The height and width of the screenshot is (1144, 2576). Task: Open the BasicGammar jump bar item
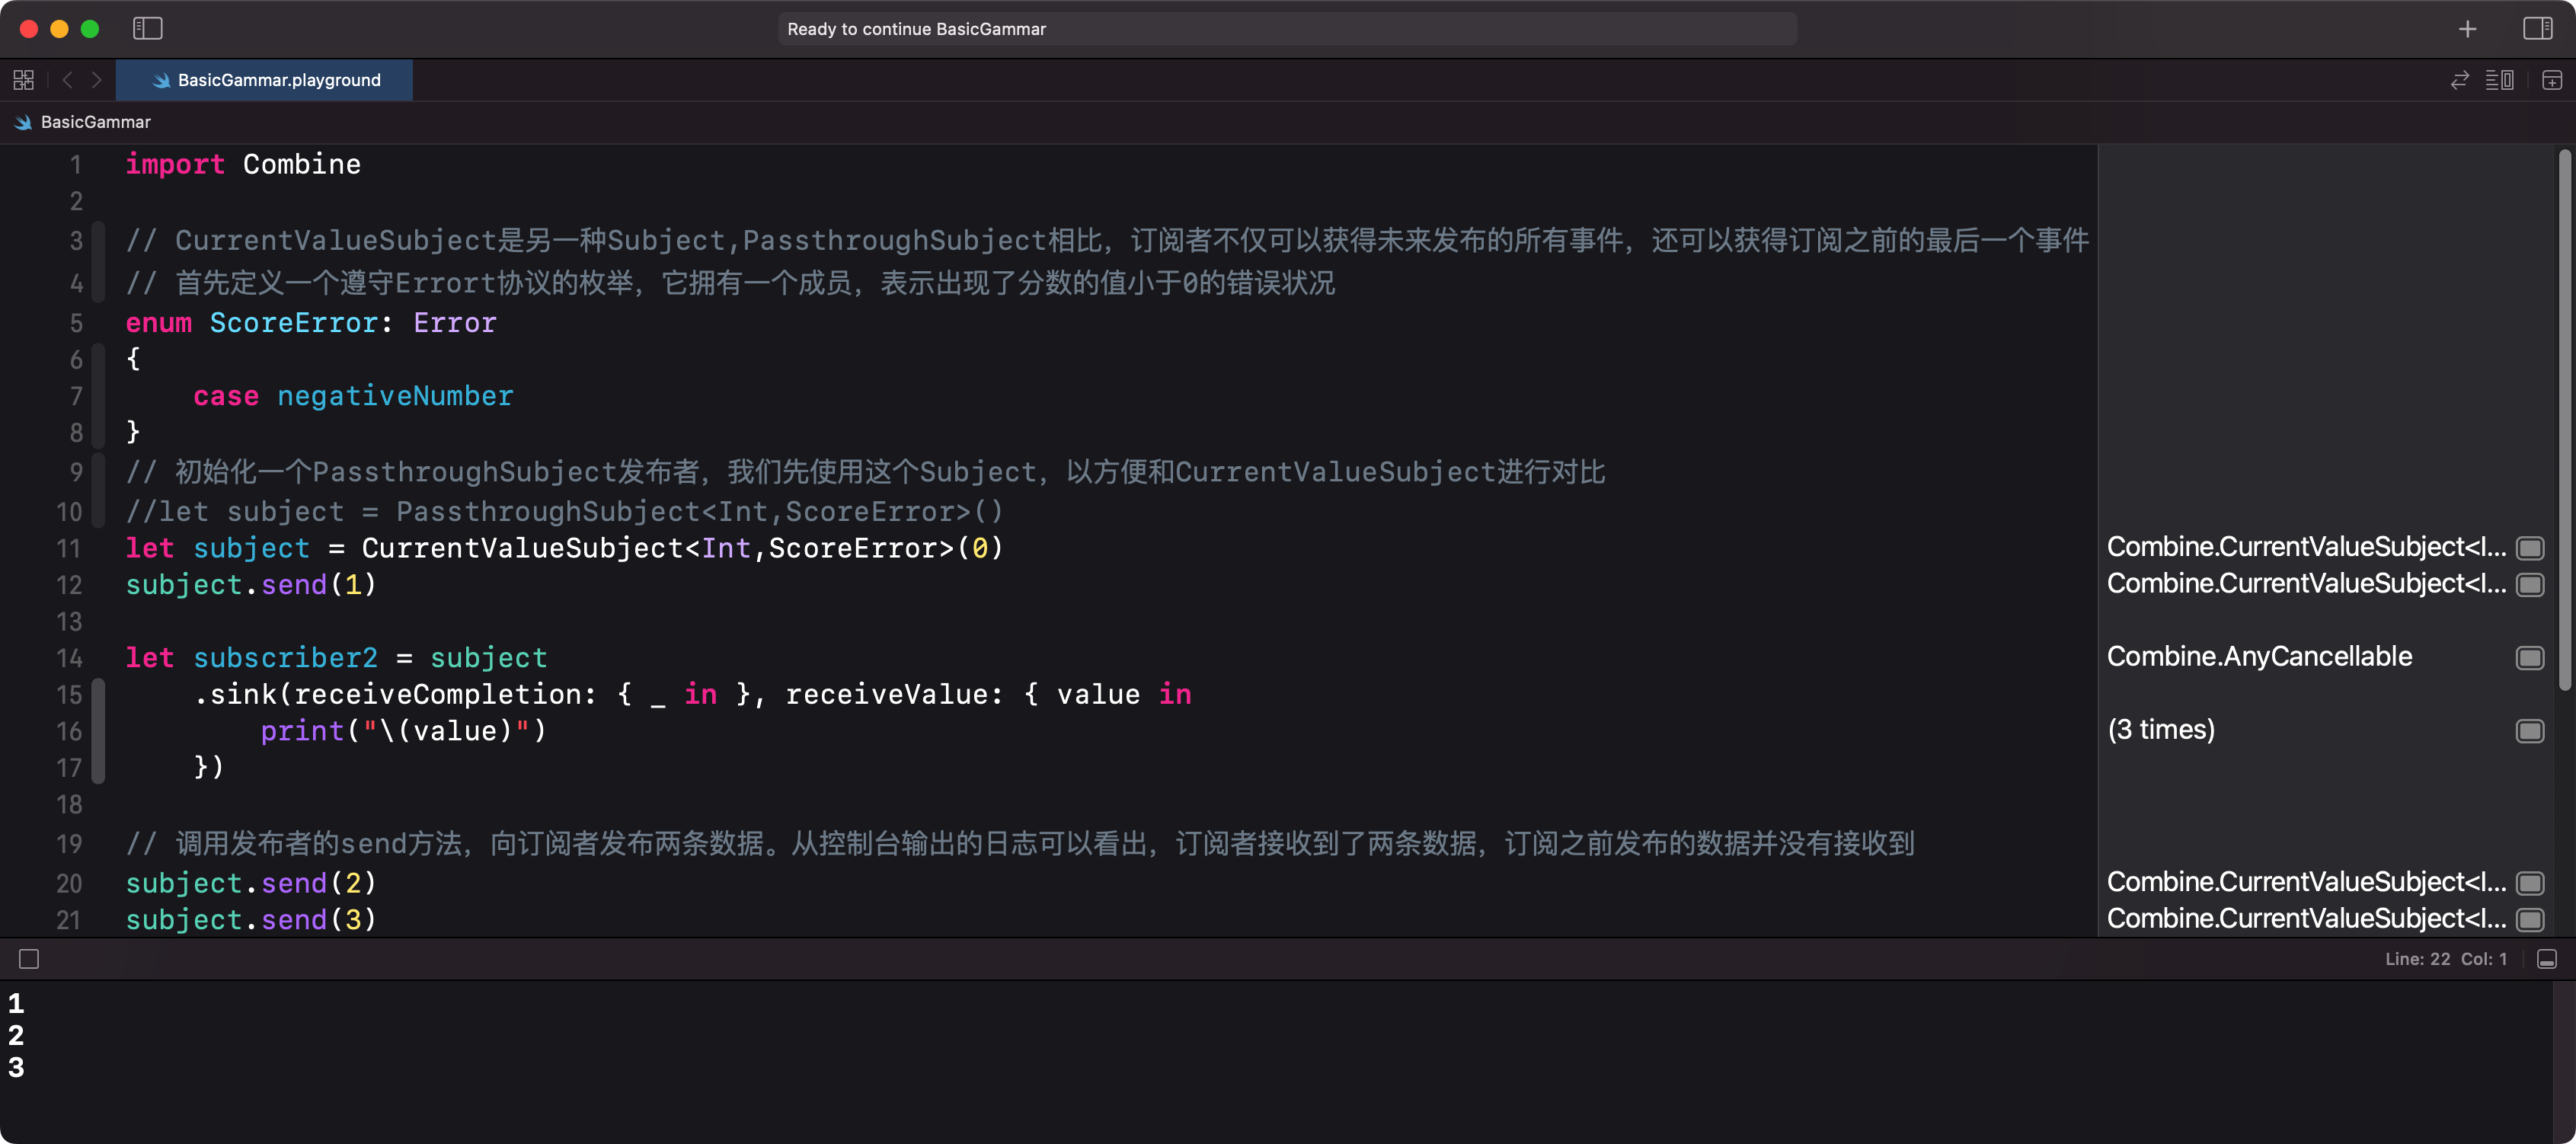[83, 122]
